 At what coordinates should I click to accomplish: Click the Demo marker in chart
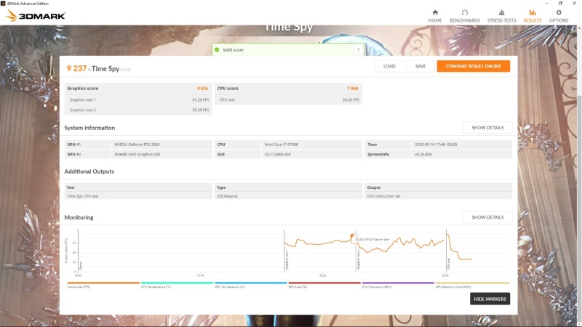pyautogui.click(x=81, y=265)
